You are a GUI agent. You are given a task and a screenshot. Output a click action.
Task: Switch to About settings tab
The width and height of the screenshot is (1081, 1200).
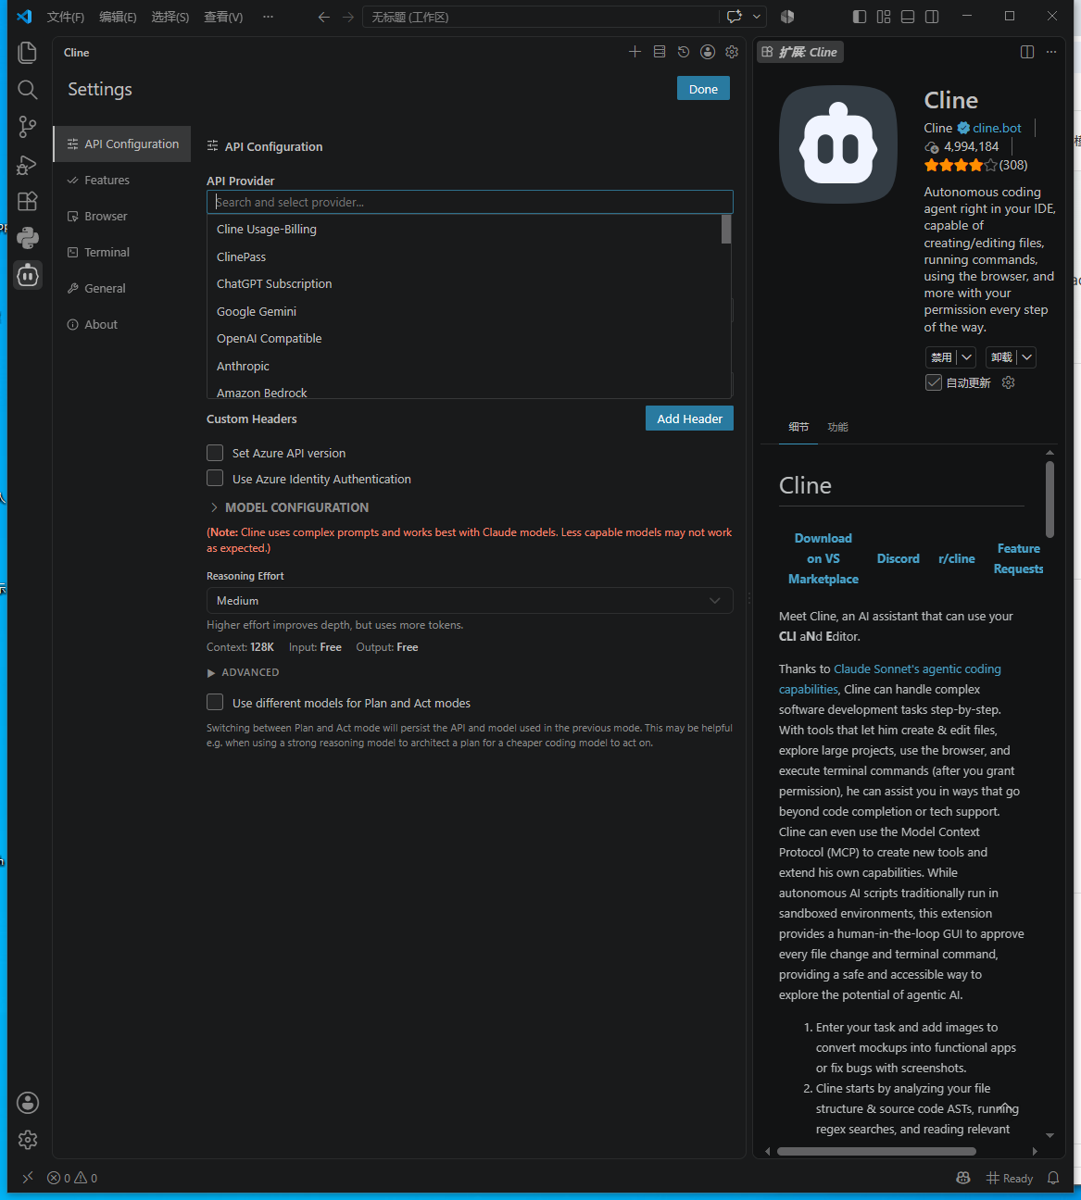coord(121,324)
